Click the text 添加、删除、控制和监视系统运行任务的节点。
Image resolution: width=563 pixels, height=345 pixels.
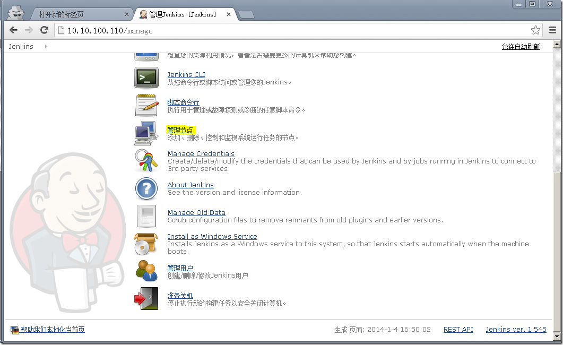tap(233, 137)
